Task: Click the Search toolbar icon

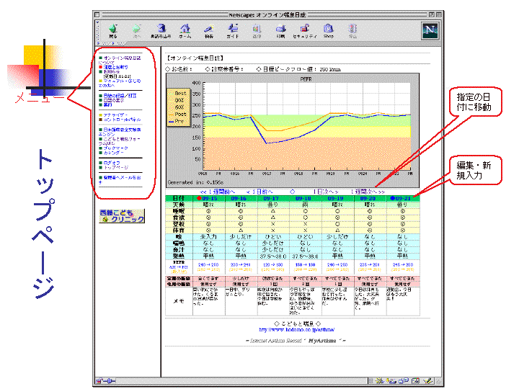Action: (x=209, y=30)
